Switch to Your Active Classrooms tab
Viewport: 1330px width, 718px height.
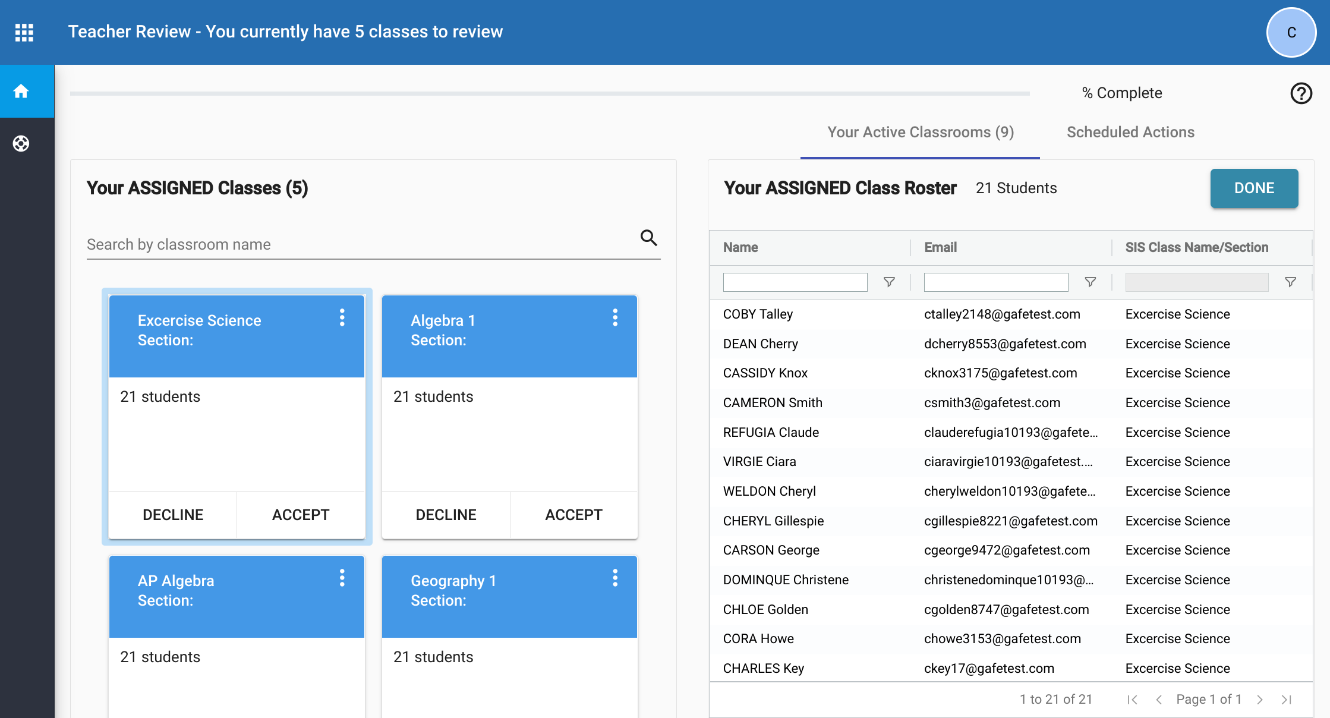coord(921,132)
